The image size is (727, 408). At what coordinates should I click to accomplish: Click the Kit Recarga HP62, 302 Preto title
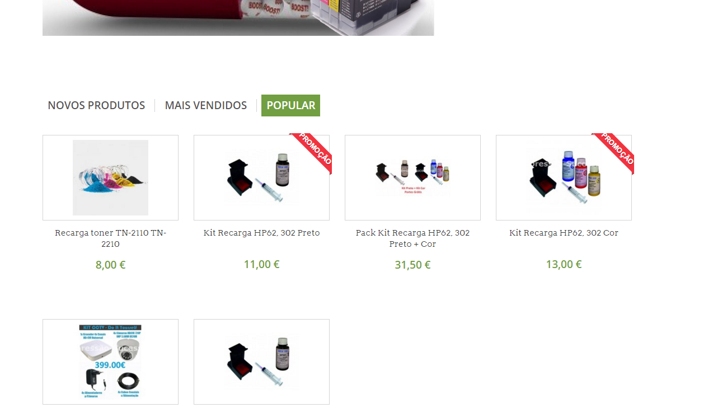click(261, 233)
